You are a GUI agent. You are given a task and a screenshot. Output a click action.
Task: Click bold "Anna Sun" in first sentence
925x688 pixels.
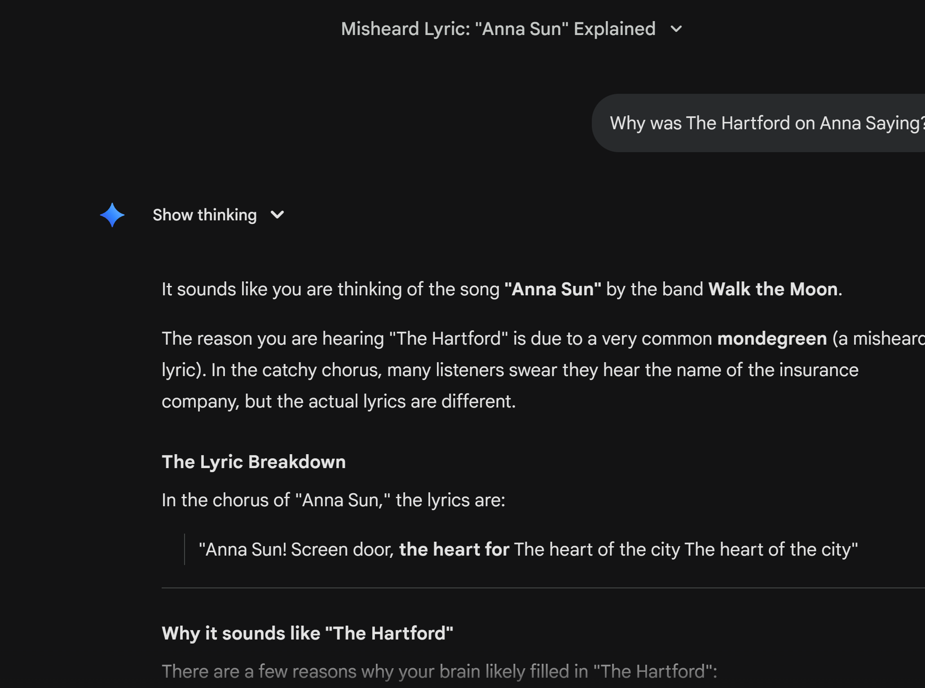click(x=553, y=289)
